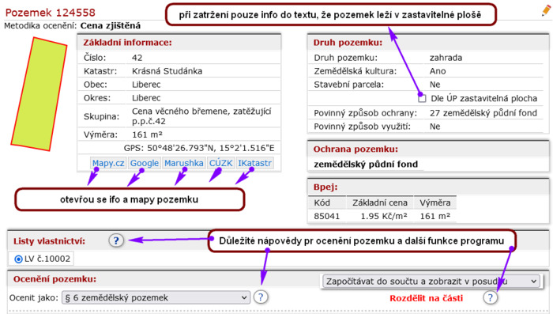Image resolution: width=553 pixels, height=314 pixels.
Task: Click the Bpej code 85041 row
Action: pos(382,216)
